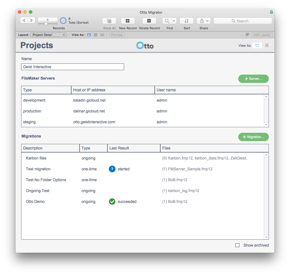This screenshot has width=290, height=275.
Task: Select the Karbon files migration
Action: point(142,158)
